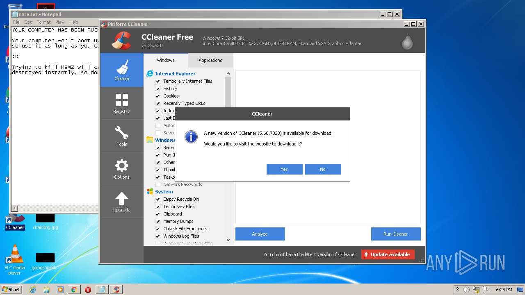The width and height of the screenshot is (525, 295).
Task: Switch to the Windows tab
Action: point(166,60)
